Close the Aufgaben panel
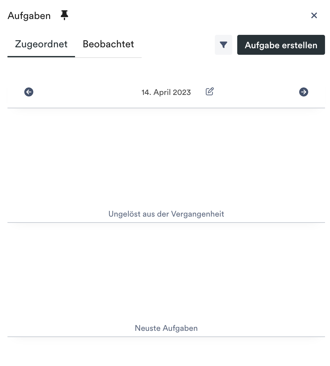This screenshot has height=366, width=330. 314,16
